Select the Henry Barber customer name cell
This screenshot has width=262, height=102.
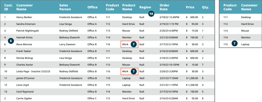[x=23, y=17]
